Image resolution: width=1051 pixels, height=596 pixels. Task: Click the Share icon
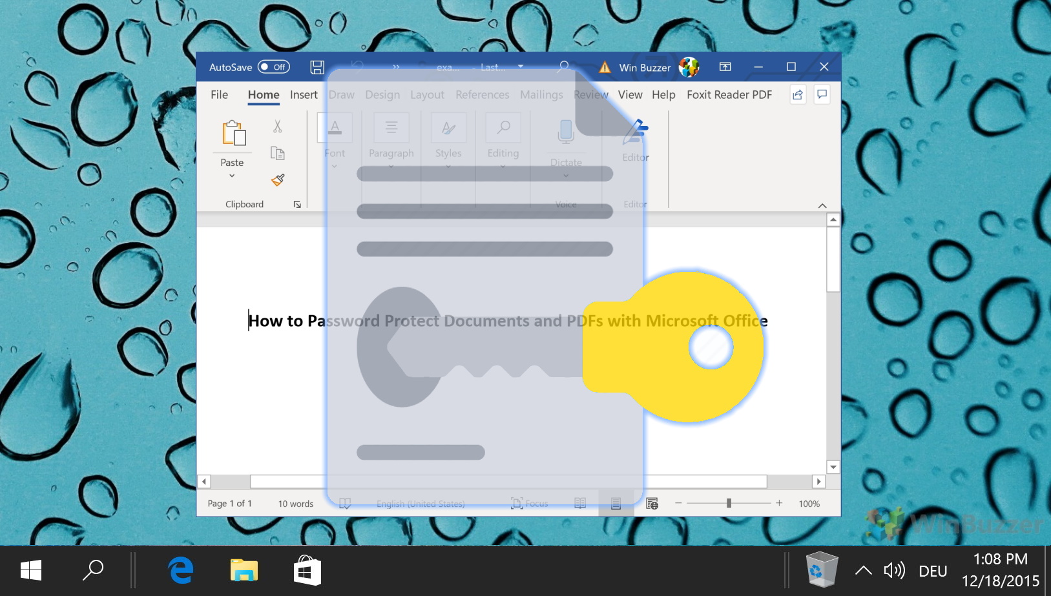click(798, 95)
